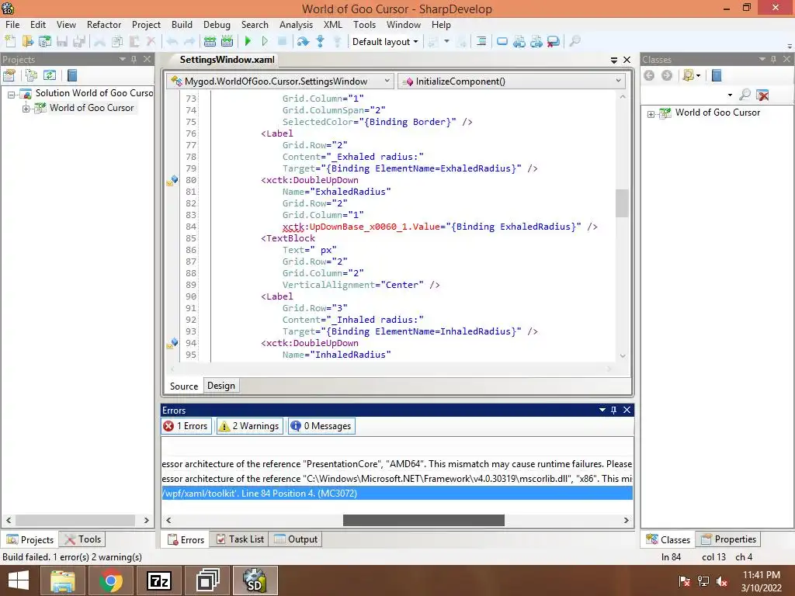Open the class filter icon dropdown arrow
This screenshot has height=596, width=795.
tap(699, 75)
